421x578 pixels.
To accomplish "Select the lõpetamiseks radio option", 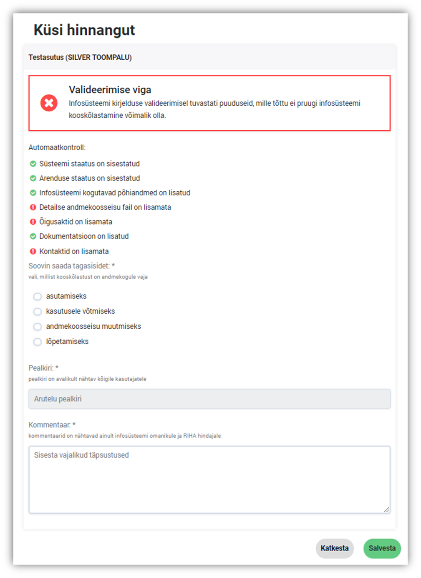I will click(x=38, y=342).
